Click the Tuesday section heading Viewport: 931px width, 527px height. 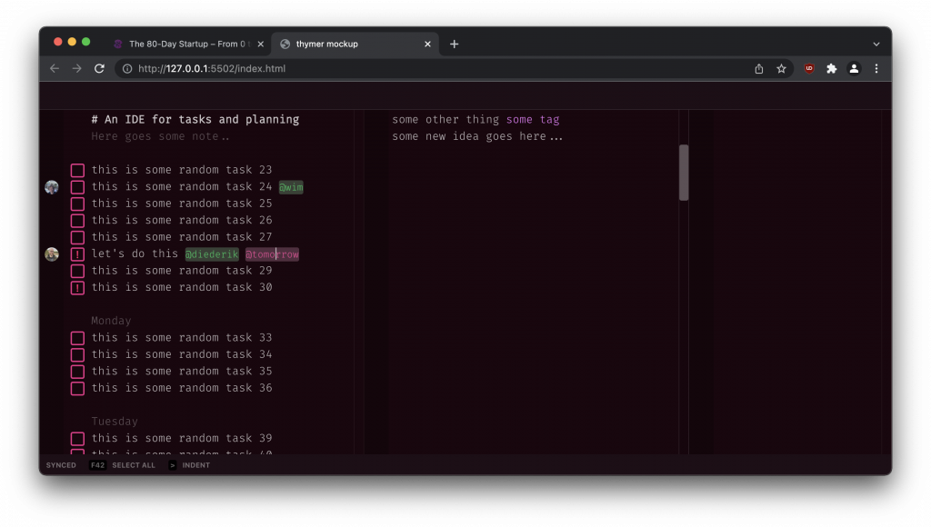(x=115, y=422)
